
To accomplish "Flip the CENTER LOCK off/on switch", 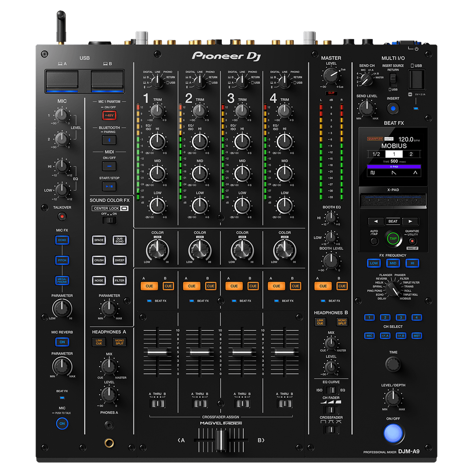I will [109, 220].
